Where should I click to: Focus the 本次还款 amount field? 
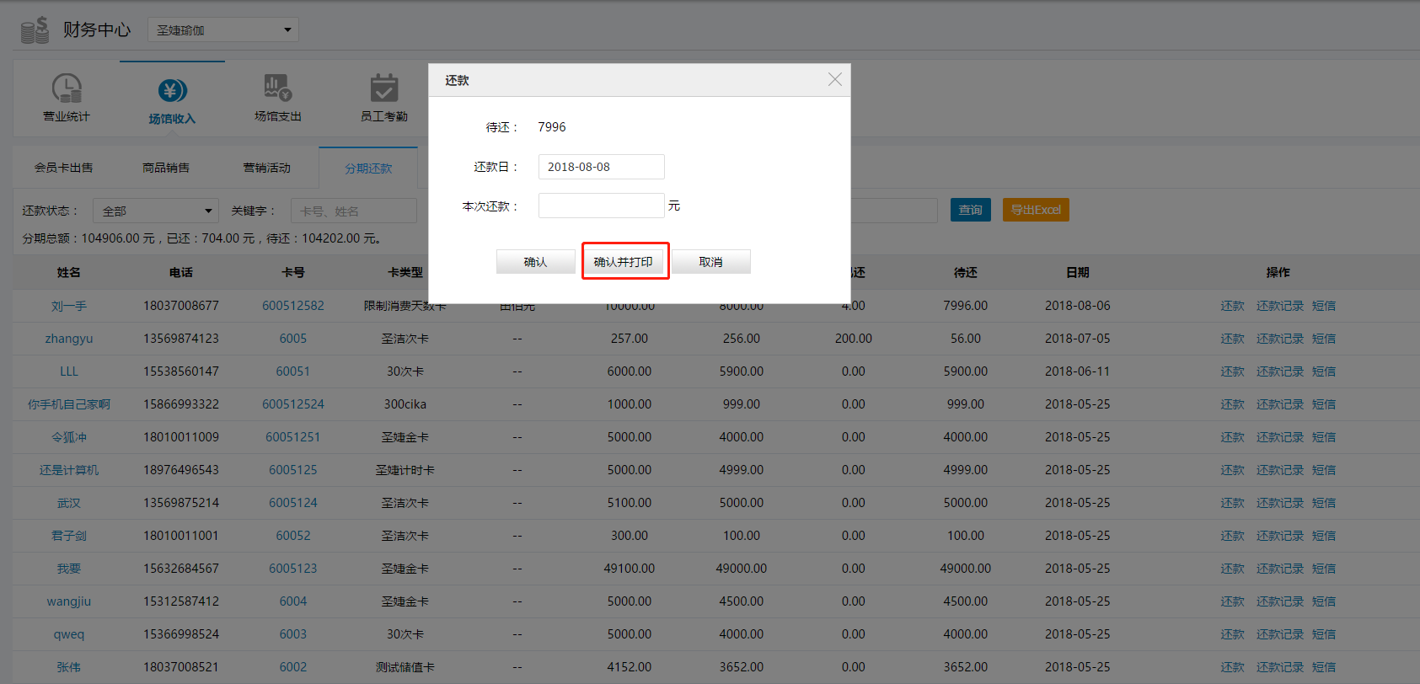(602, 206)
